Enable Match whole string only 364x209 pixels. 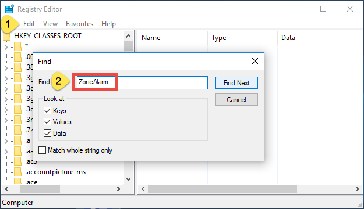click(43, 150)
